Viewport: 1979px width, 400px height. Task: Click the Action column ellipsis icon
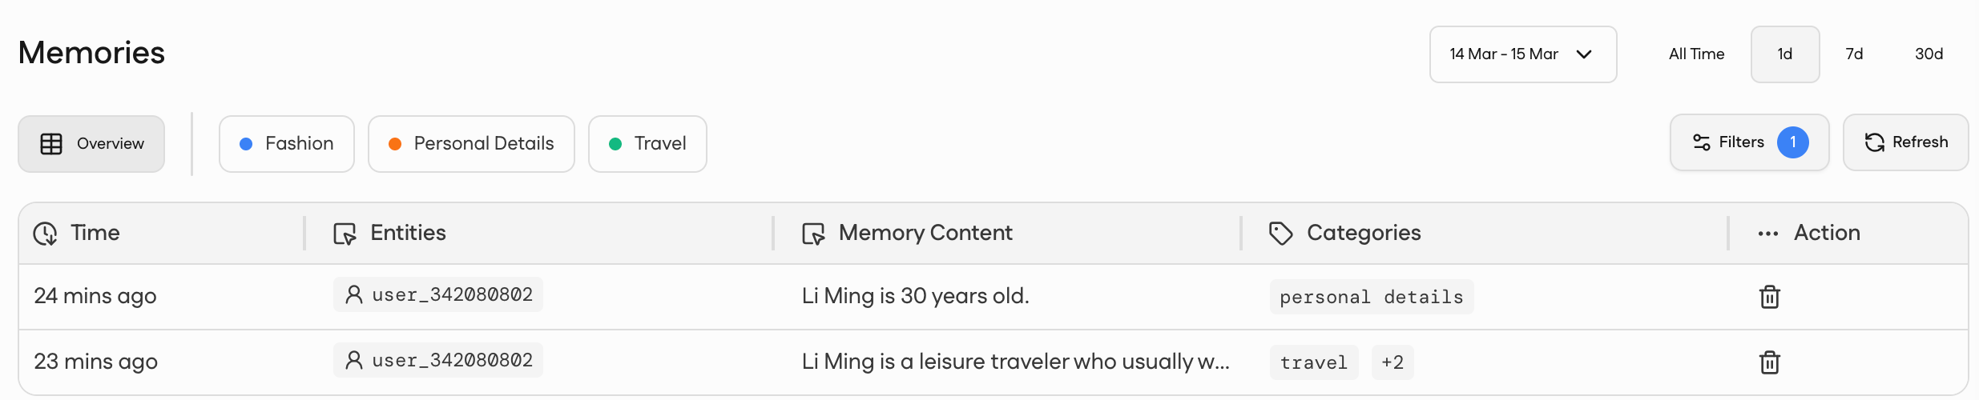pyautogui.click(x=1767, y=234)
